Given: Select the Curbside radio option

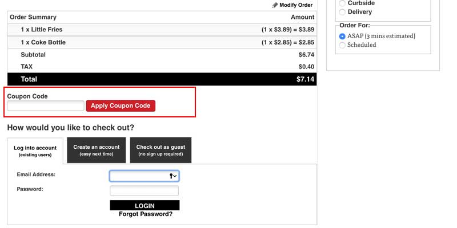Looking at the screenshot, I should [x=343, y=3].
